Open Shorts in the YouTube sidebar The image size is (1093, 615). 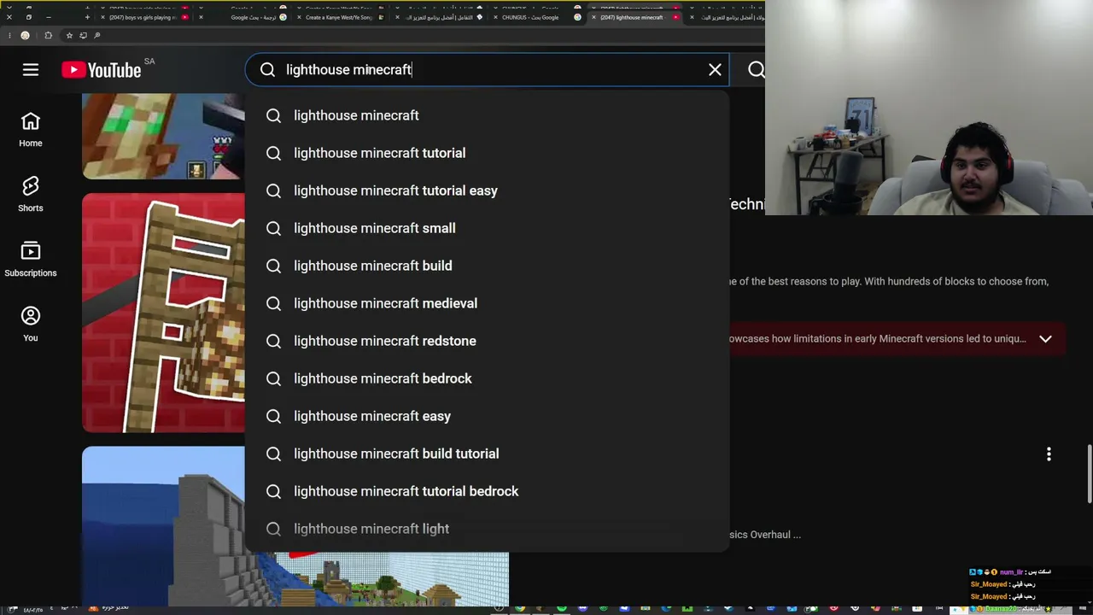tap(31, 195)
